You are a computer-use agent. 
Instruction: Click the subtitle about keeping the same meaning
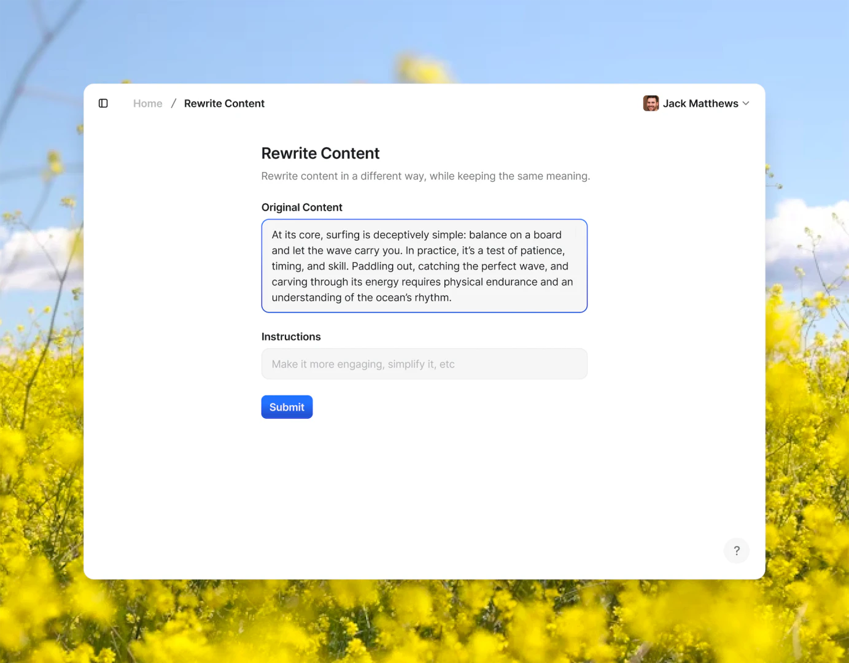(x=425, y=176)
